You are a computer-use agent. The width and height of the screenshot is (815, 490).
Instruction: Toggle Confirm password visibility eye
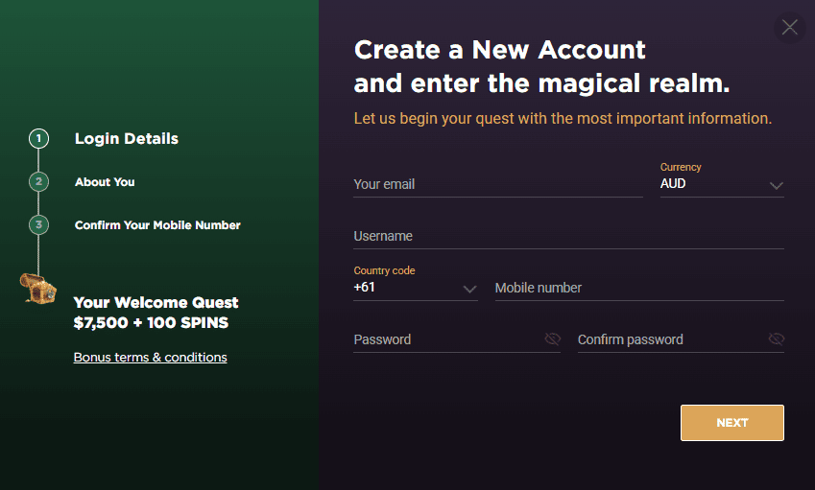pyautogui.click(x=776, y=338)
